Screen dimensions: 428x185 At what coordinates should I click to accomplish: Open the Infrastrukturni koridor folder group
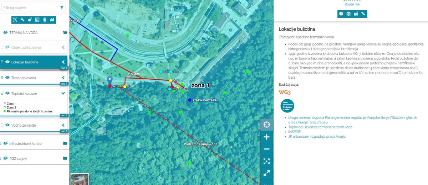coord(65,143)
